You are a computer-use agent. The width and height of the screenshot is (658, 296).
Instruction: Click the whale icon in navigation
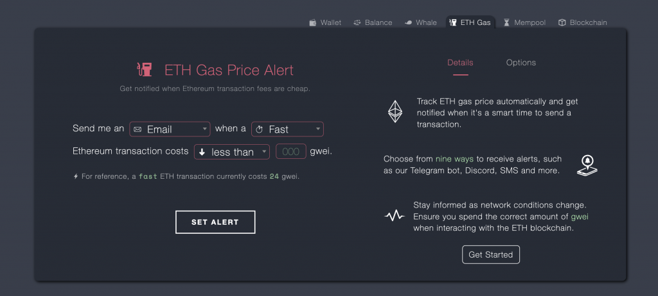(x=408, y=22)
